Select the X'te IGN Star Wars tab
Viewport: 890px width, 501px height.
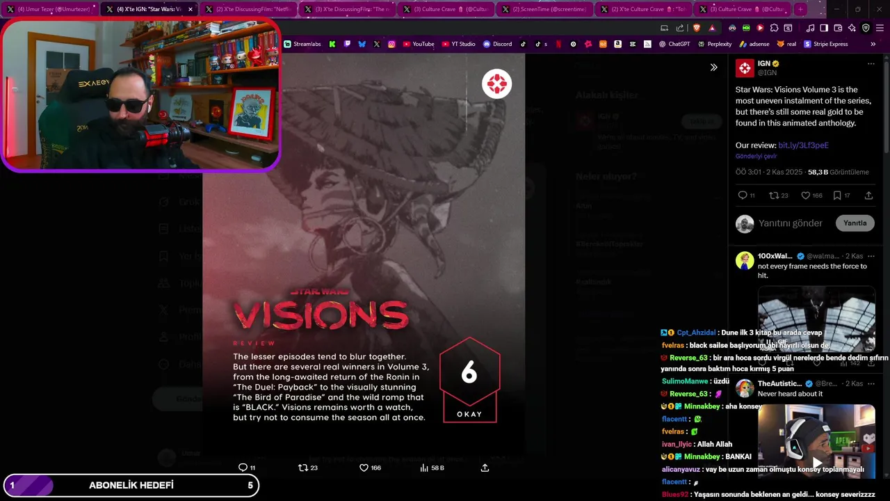pos(149,9)
